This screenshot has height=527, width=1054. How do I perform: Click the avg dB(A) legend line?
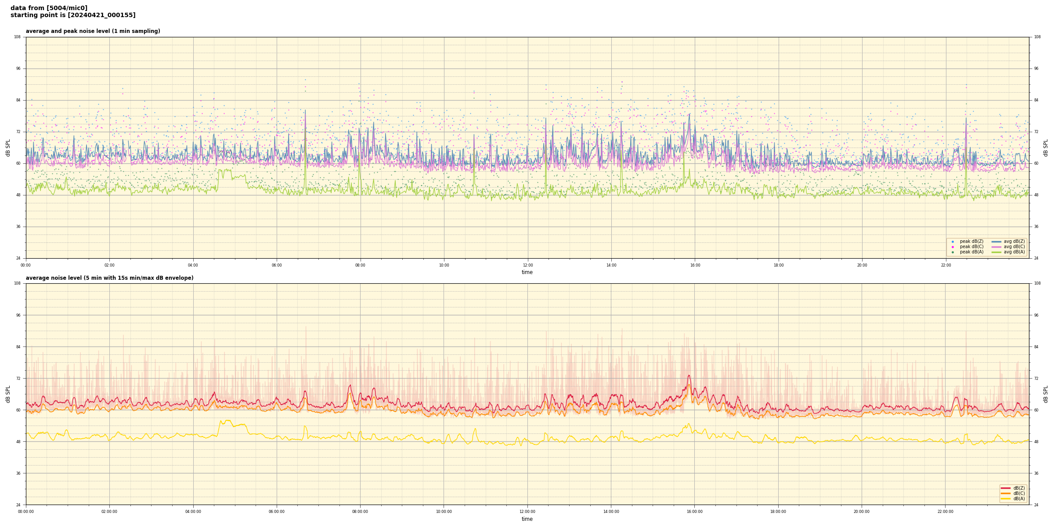[996, 252]
